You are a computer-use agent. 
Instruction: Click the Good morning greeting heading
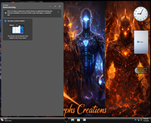pyautogui.click(x=9, y=7)
